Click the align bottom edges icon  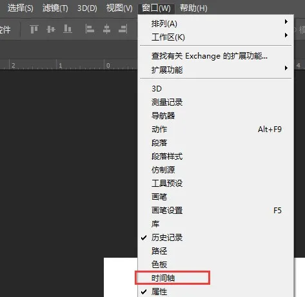coord(68,29)
